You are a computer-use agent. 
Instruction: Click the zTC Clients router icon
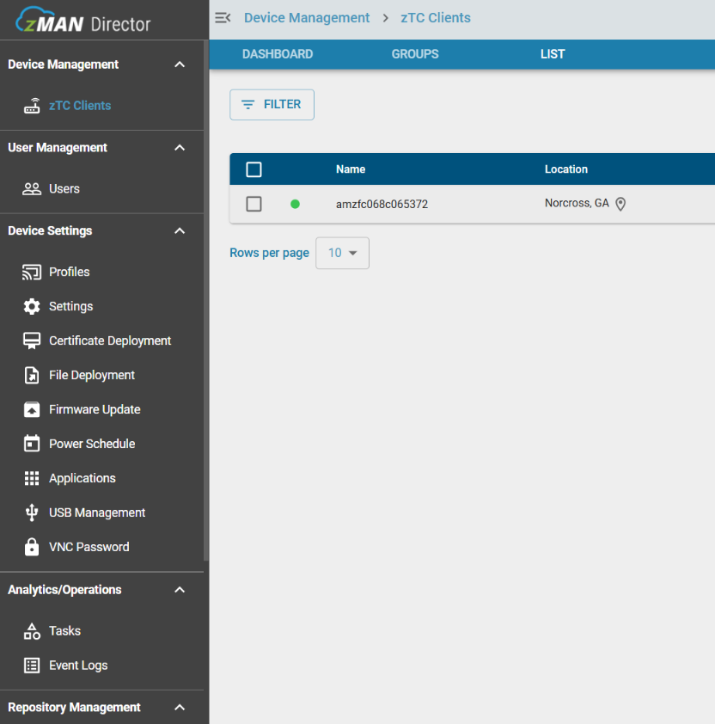[x=32, y=106]
